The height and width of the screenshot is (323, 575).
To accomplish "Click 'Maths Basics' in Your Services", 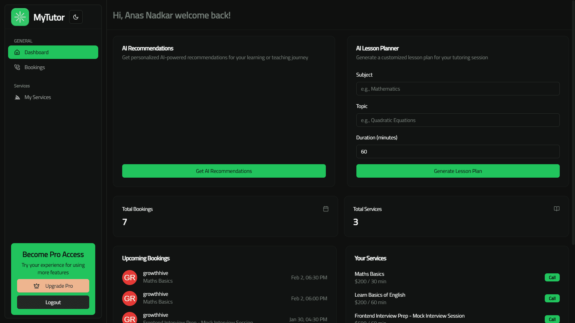I will tap(369, 274).
